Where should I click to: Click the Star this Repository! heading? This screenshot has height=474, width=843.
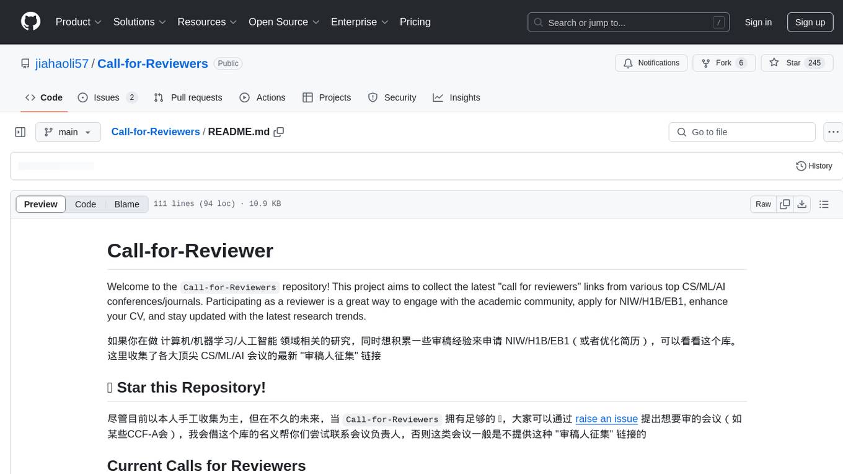coord(187,387)
